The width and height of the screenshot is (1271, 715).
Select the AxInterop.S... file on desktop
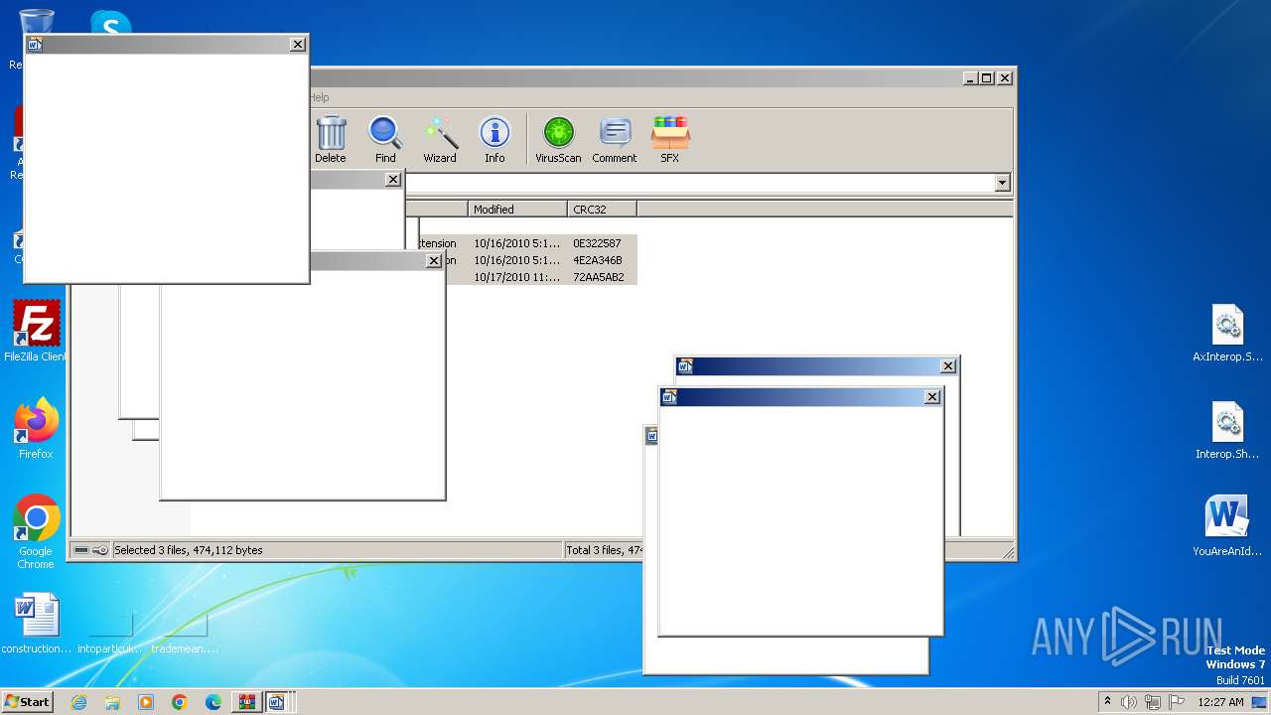pyautogui.click(x=1227, y=334)
